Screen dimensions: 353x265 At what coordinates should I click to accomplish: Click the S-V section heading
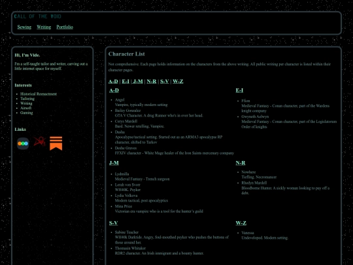(x=114, y=223)
